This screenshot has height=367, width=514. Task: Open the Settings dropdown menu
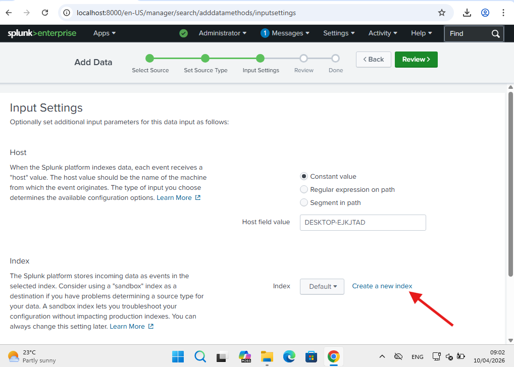339,33
